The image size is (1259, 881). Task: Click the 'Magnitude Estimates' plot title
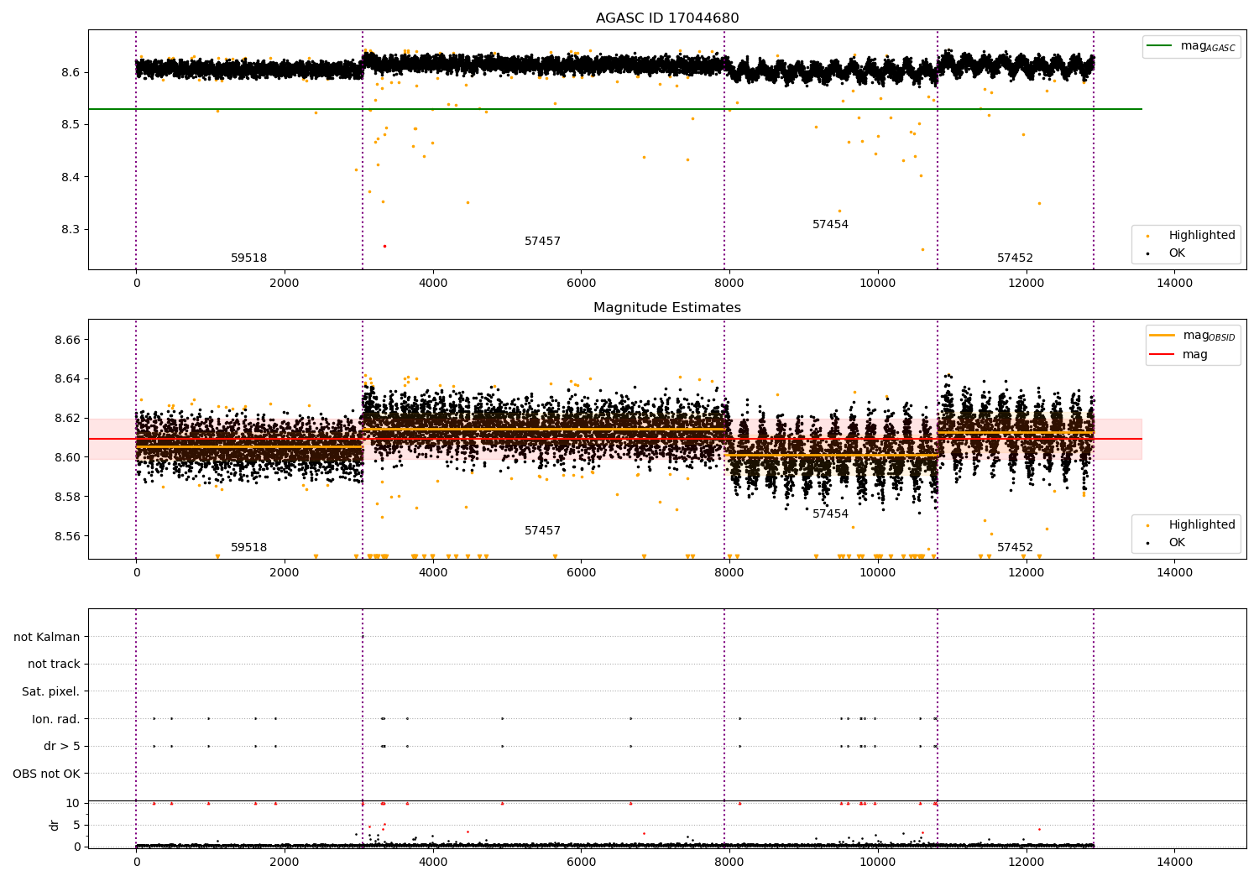(667, 308)
